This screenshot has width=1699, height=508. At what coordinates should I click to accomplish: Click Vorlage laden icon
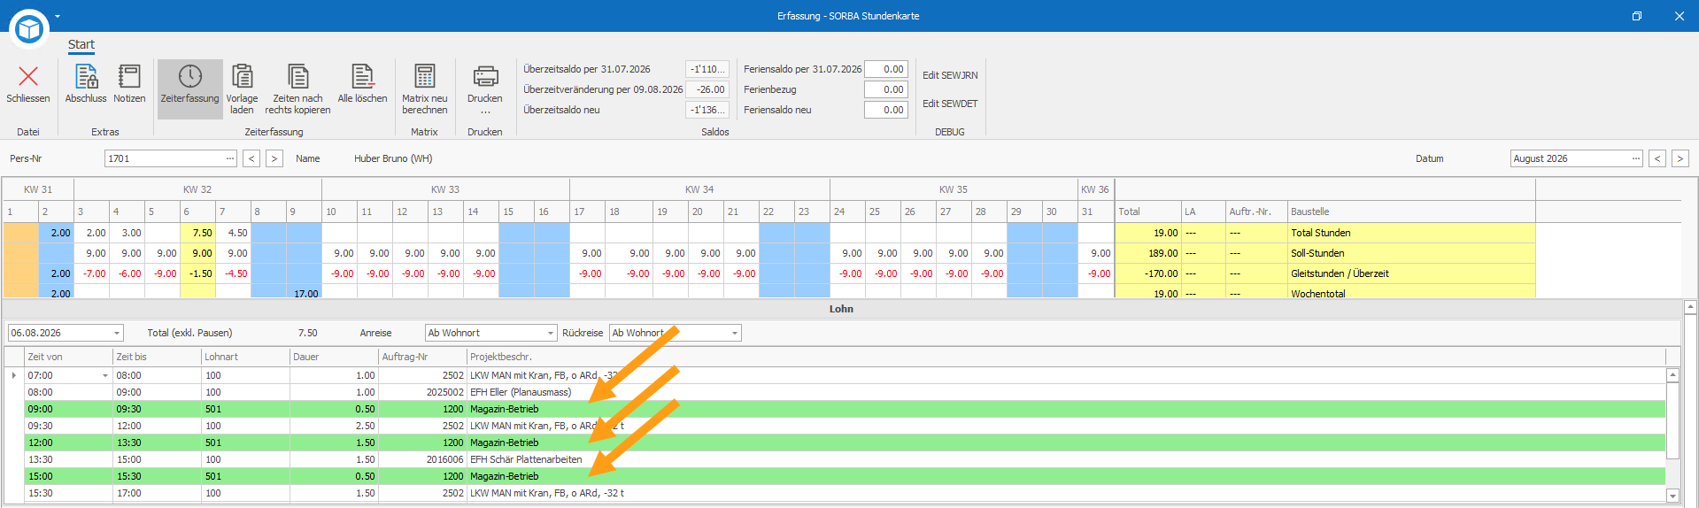click(x=242, y=77)
